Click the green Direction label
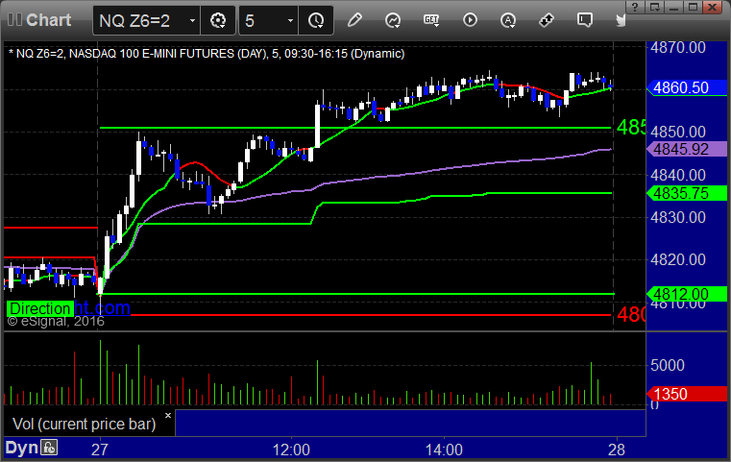Screen dimensions: 731x462 (x=40, y=308)
